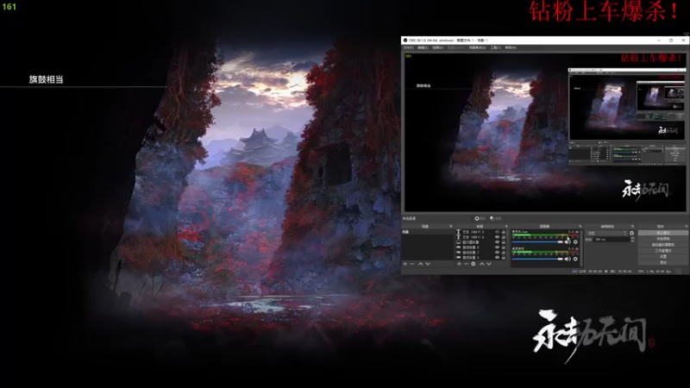Screen dimensions: 690x388
Task: Open source properties gear in Sources toolbar
Action: point(473,264)
